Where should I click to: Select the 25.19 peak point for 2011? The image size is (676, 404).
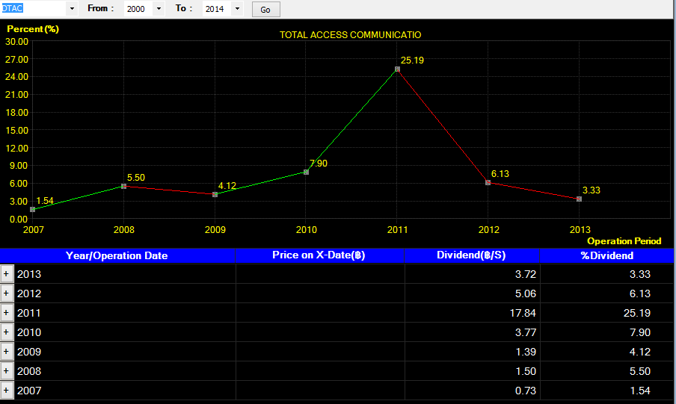point(398,69)
